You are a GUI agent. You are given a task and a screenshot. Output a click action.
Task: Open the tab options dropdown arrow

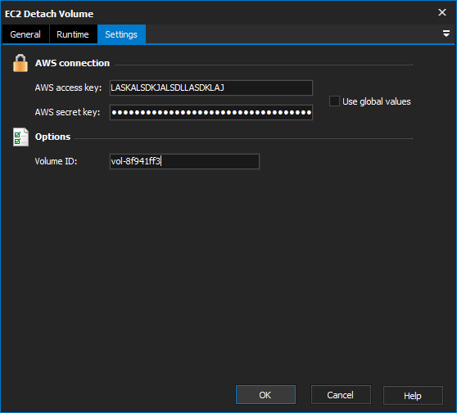click(446, 34)
